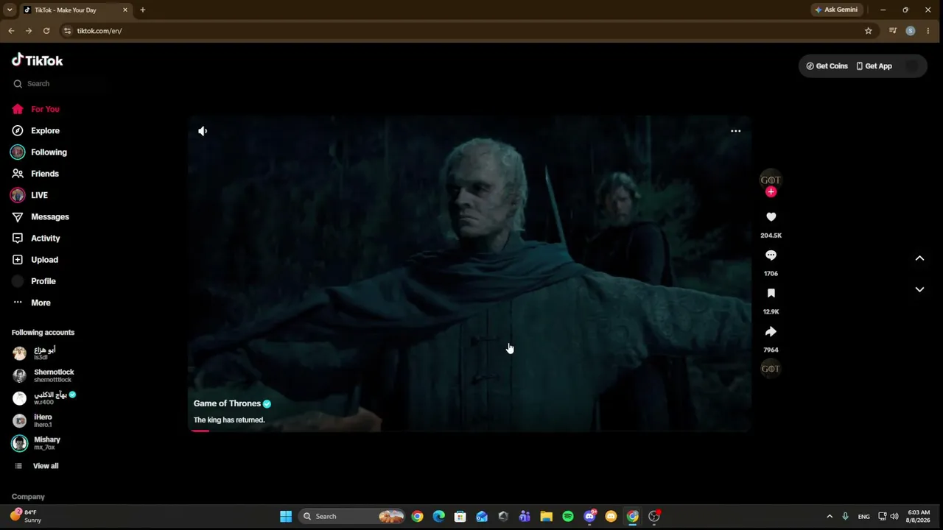Click the Get Coins button
The height and width of the screenshot is (530, 943).
click(827, 66)
